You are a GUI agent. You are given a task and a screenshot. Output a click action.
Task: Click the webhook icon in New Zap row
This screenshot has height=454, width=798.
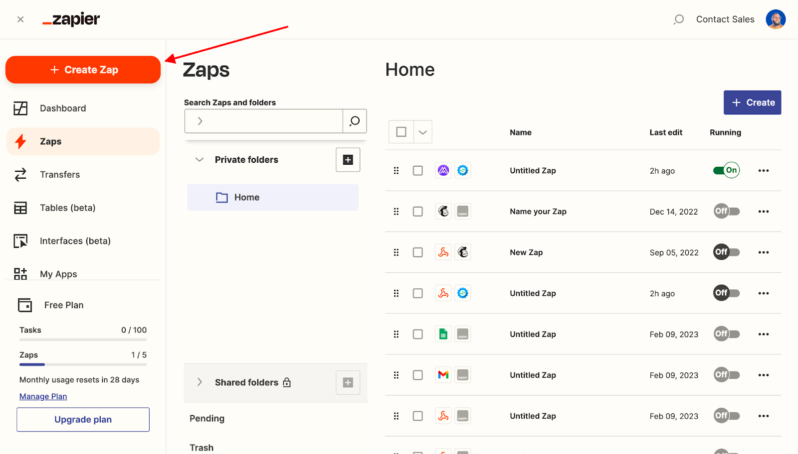443,252
